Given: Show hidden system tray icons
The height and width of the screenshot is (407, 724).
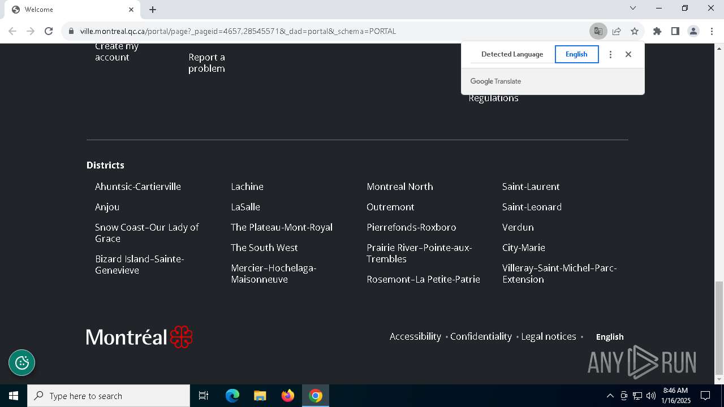Looking at the screenshot, I should coord(610,396).
